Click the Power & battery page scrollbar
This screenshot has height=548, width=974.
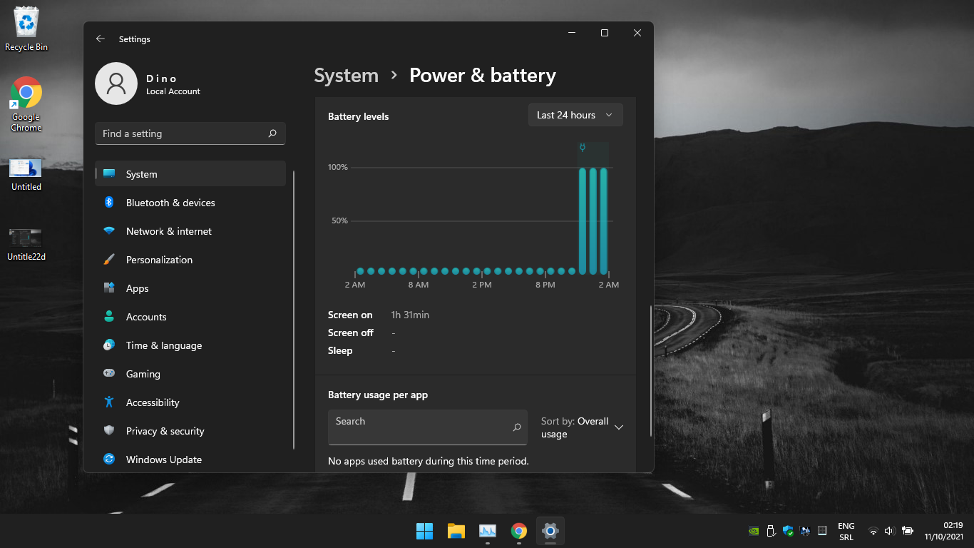click(x=650, y=371)
